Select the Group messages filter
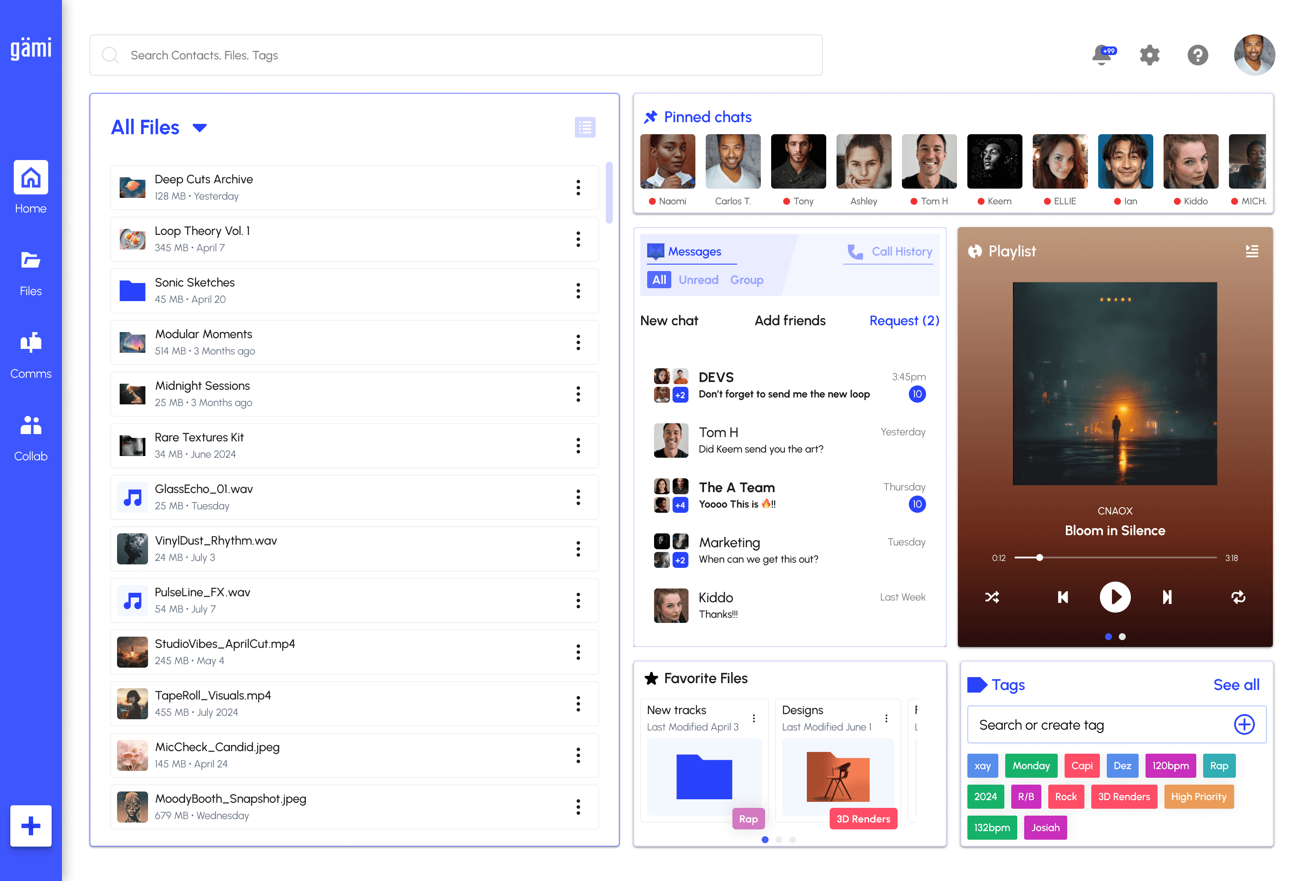 tap(746, 280)
